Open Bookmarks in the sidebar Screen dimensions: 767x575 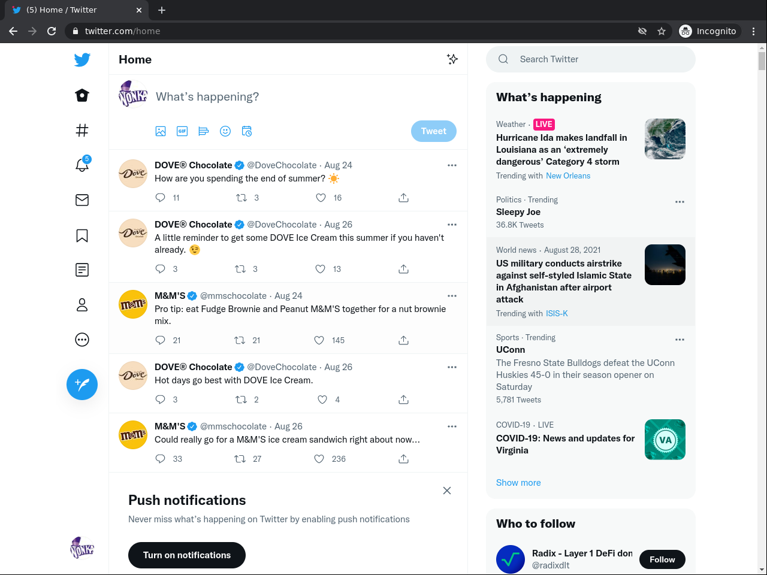(x=82, y=235)
